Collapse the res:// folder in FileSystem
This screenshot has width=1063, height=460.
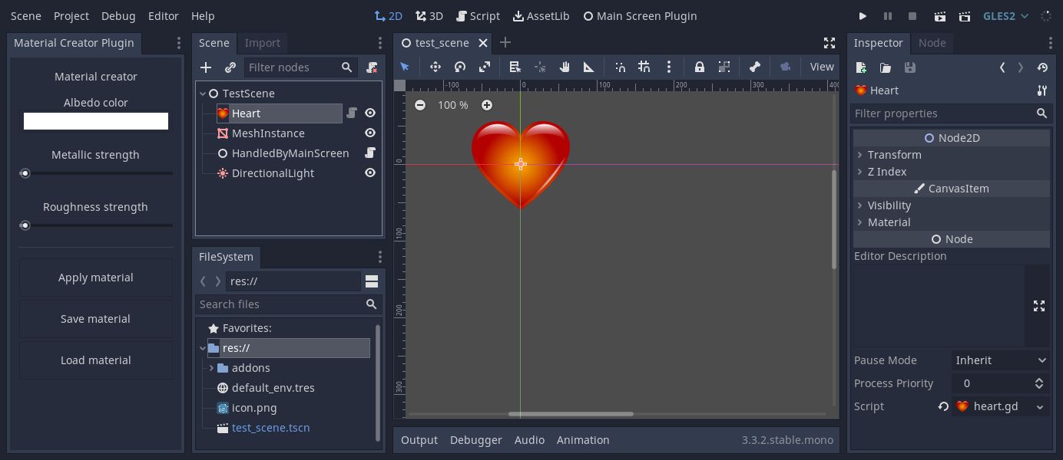(203, 347)
